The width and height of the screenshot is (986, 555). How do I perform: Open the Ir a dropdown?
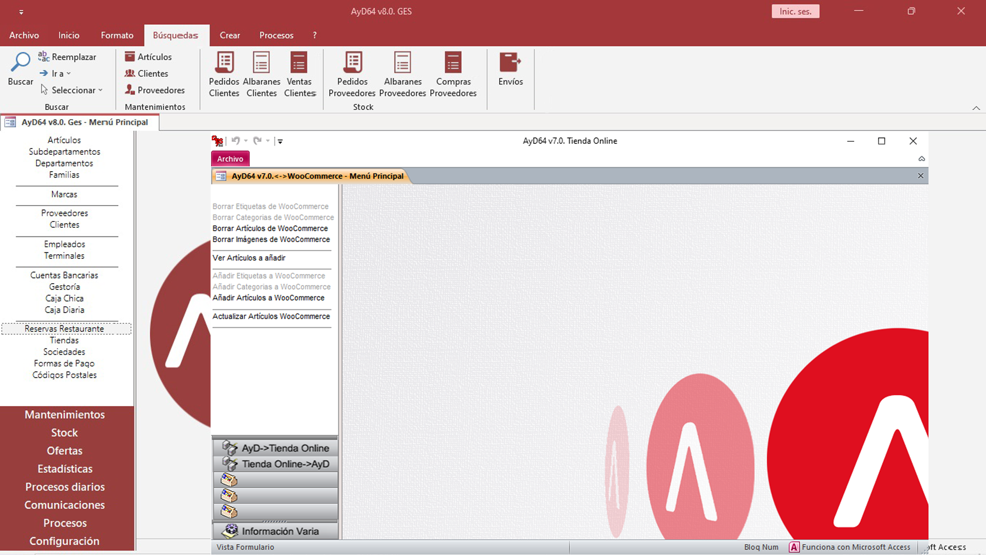pyautogui.click(x=55, y=73)
